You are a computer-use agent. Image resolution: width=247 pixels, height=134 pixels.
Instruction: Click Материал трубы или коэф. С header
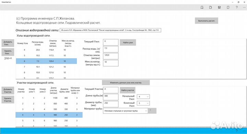coord(75,90)
